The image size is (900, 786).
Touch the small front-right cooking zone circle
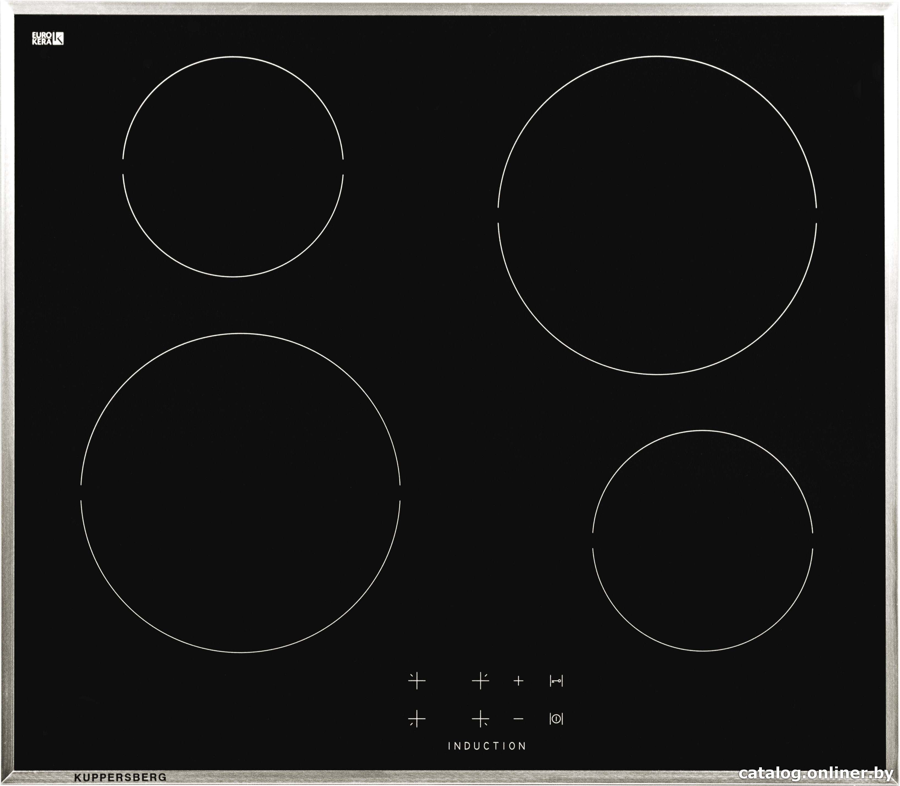[x=702, y=540]
